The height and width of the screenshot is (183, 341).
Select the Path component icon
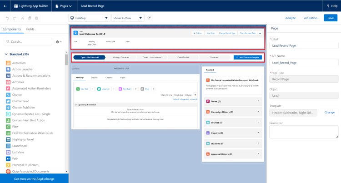[x=9, y=158]
